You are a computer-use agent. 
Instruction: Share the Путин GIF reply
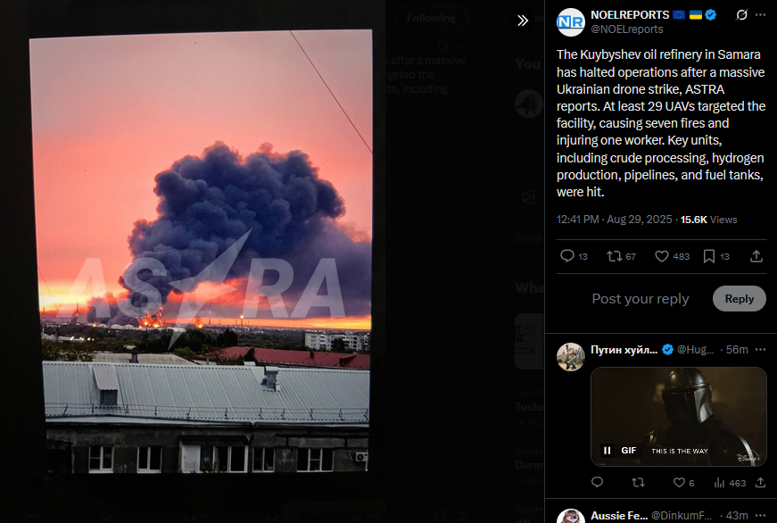(760, 482)
